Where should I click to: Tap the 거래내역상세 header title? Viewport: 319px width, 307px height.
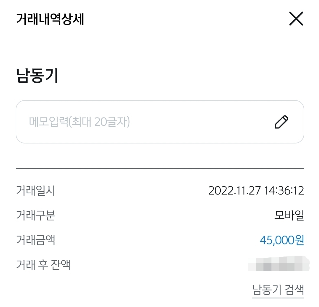[50, 20]
